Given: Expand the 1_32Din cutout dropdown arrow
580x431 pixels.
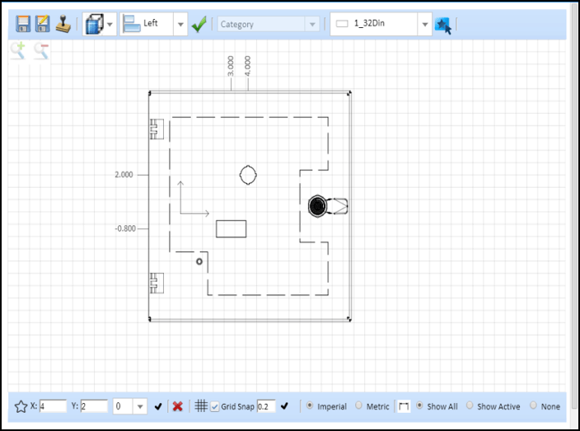Looking at the screenshot, I should (424, 25).
